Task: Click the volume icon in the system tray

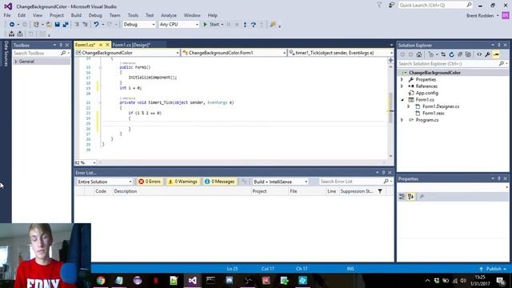Action: click(463, 281)
